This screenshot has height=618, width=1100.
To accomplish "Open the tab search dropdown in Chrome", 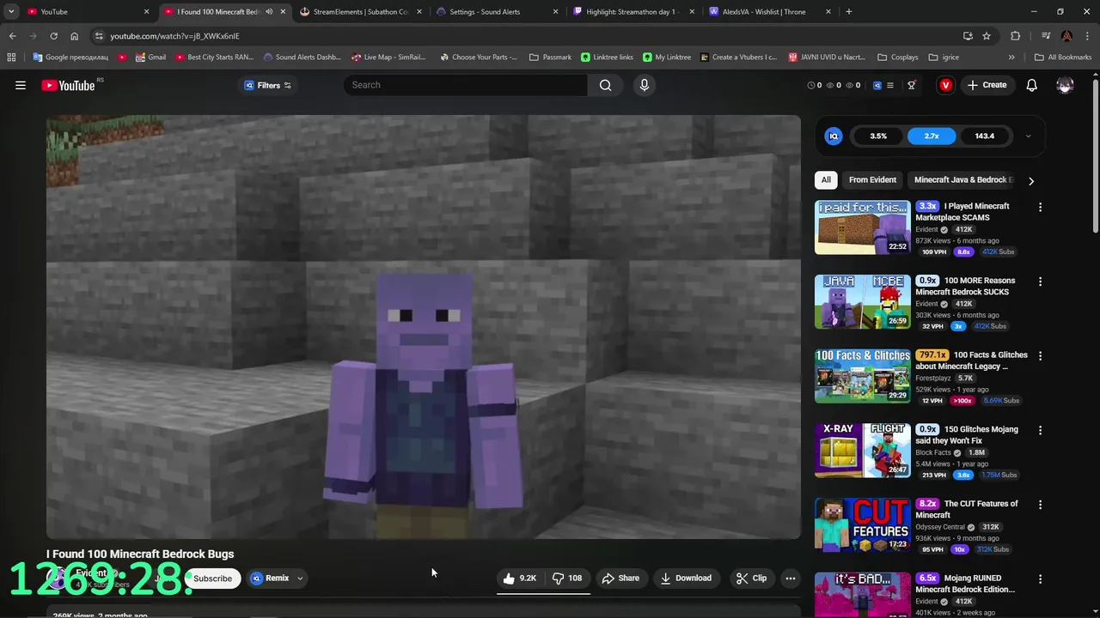I will 11,12.
